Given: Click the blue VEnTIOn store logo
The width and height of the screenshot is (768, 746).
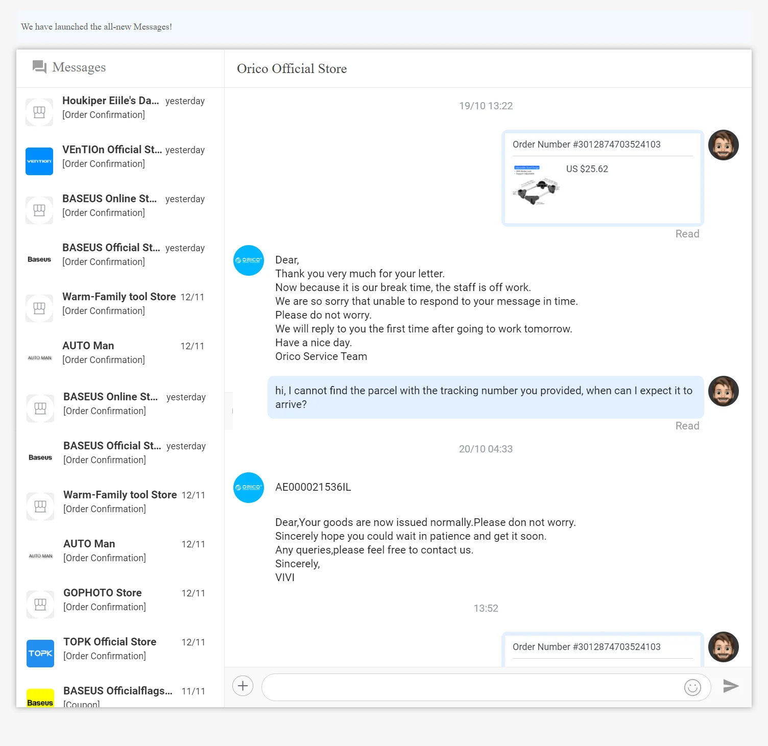Looking at the screenshot, I should coord(39,161).
